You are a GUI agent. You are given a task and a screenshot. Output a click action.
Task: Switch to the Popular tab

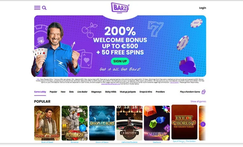53,92
